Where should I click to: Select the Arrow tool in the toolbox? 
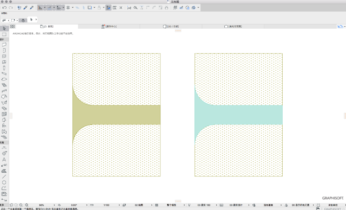point(4,28)
